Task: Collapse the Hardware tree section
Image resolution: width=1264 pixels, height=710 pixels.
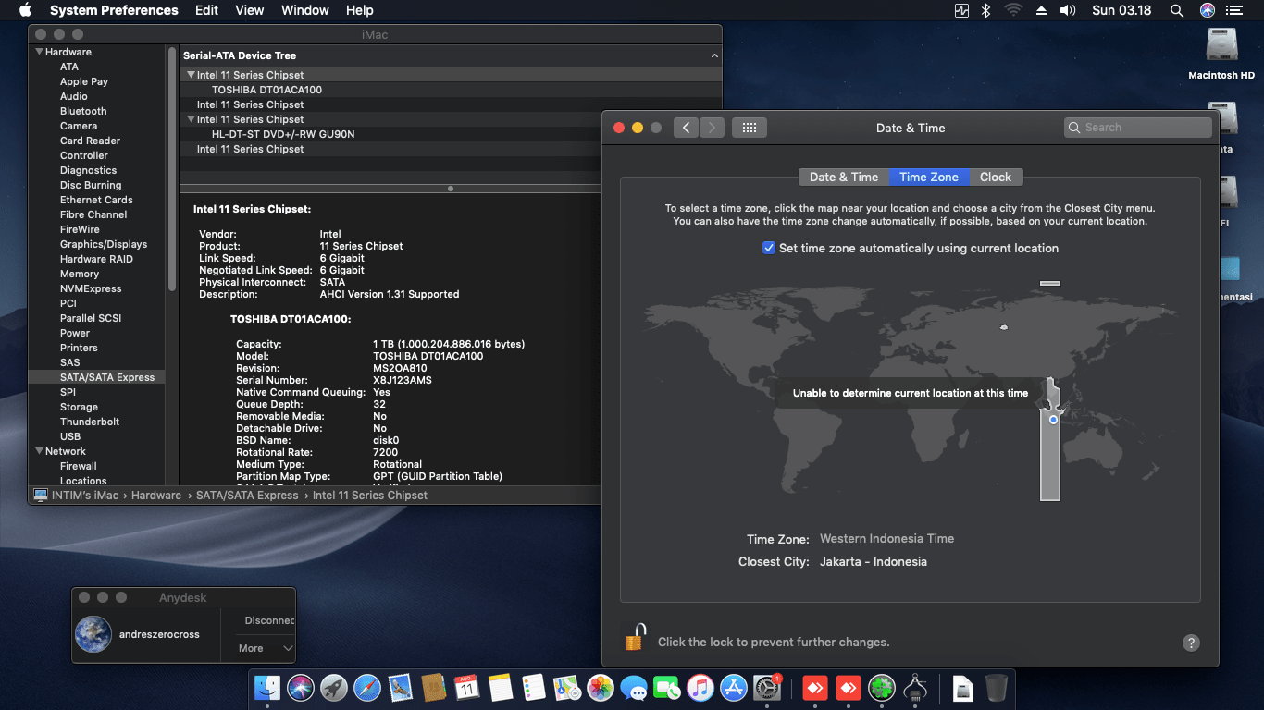Action: [39, 52]
